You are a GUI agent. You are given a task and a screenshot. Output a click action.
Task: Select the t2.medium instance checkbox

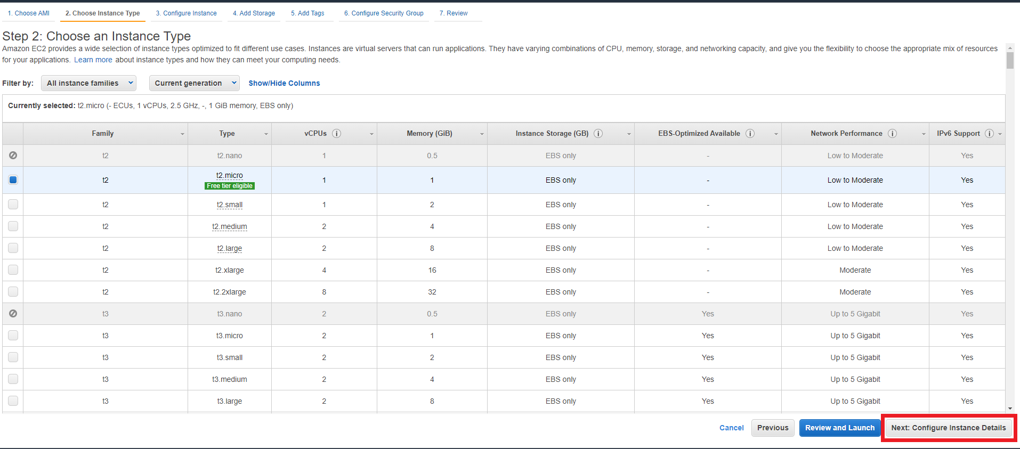tap(13, 226)
